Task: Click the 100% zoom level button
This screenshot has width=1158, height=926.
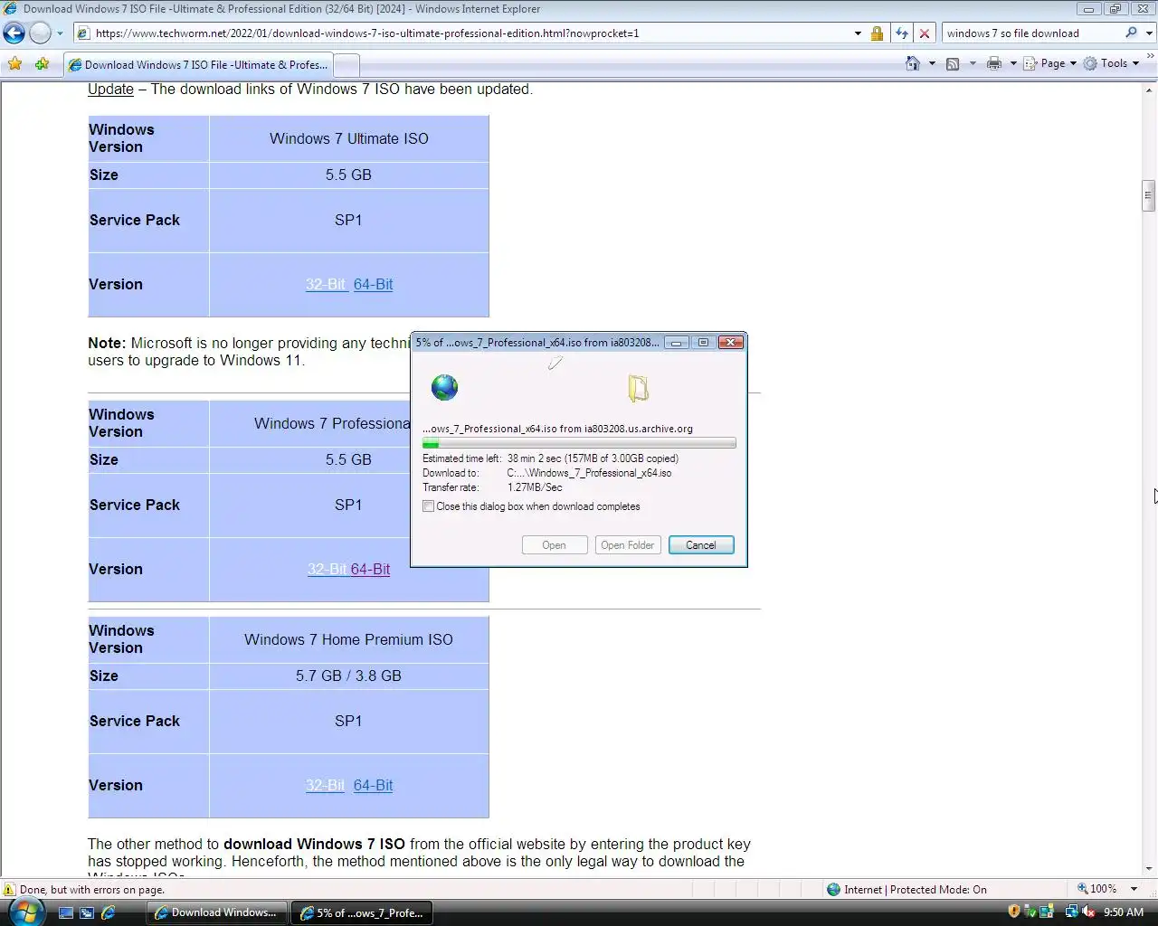Action: pos(1097,890)
